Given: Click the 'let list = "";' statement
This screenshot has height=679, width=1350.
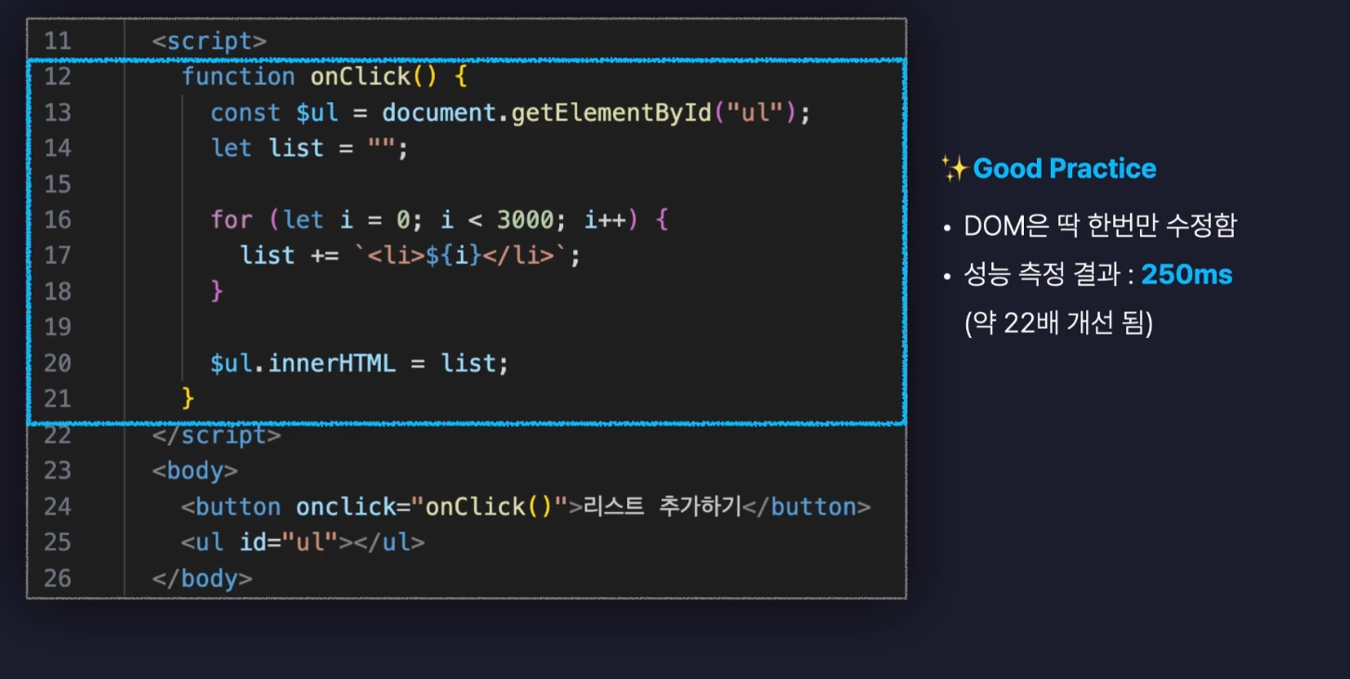Looking at the screenshot, I should click(x=309, y=149).
